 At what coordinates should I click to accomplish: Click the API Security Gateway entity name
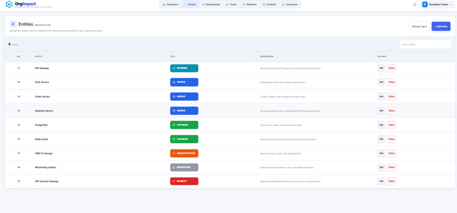[x=46, y=181]
